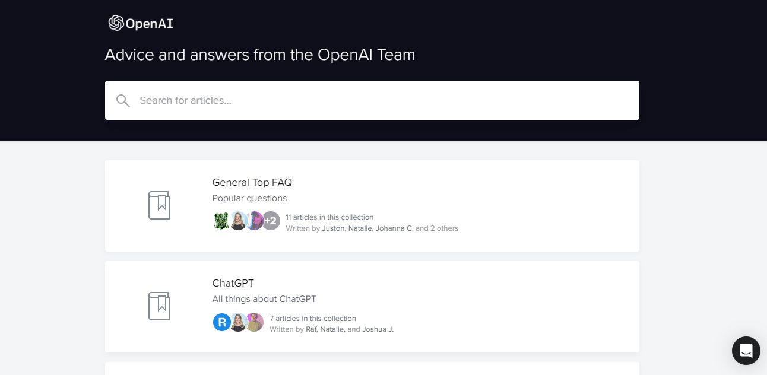Open the chat messenger bubble icon
The width and height of the screenshot is (767, 375).
tap(746, 350)
